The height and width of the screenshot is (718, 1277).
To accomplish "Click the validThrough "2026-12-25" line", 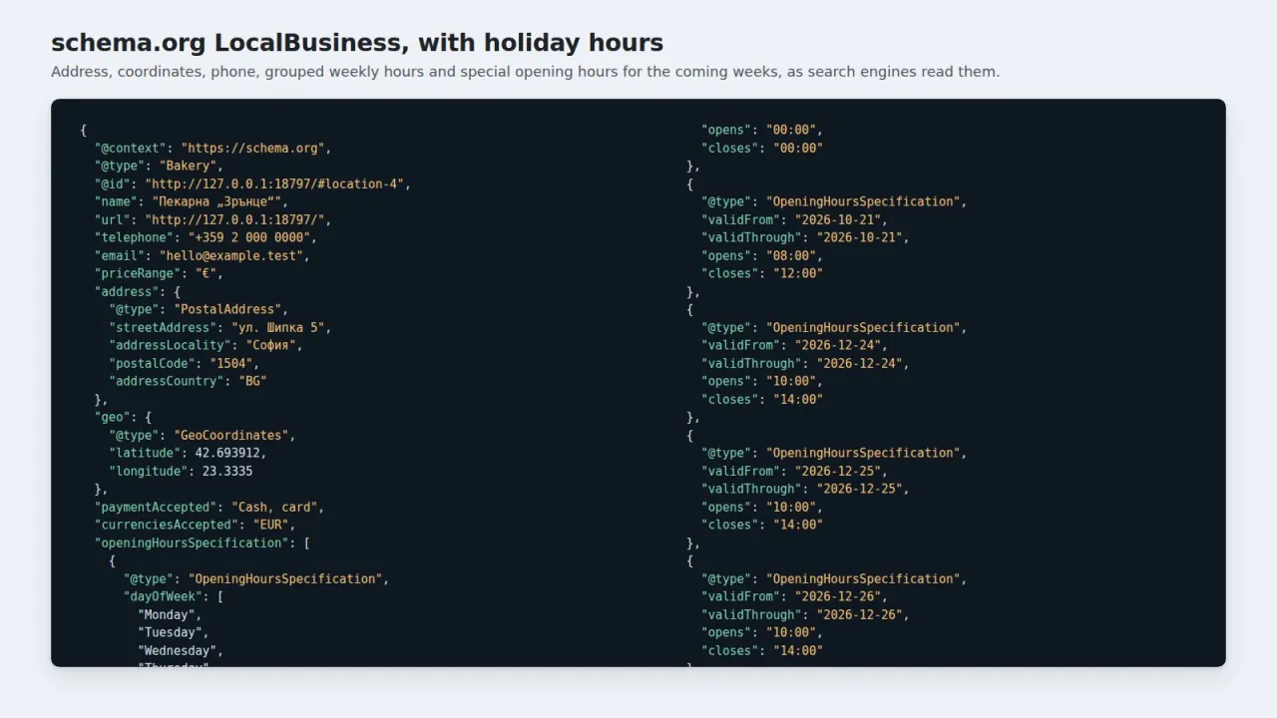I will tap(805, 489).
